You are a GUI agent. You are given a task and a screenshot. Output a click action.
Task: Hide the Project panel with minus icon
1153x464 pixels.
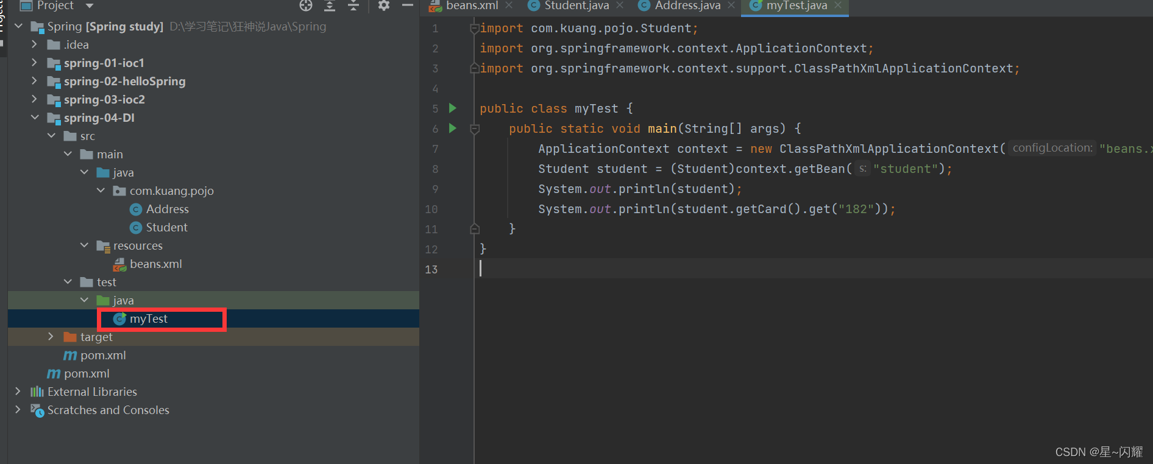click(x=408, y=5)
